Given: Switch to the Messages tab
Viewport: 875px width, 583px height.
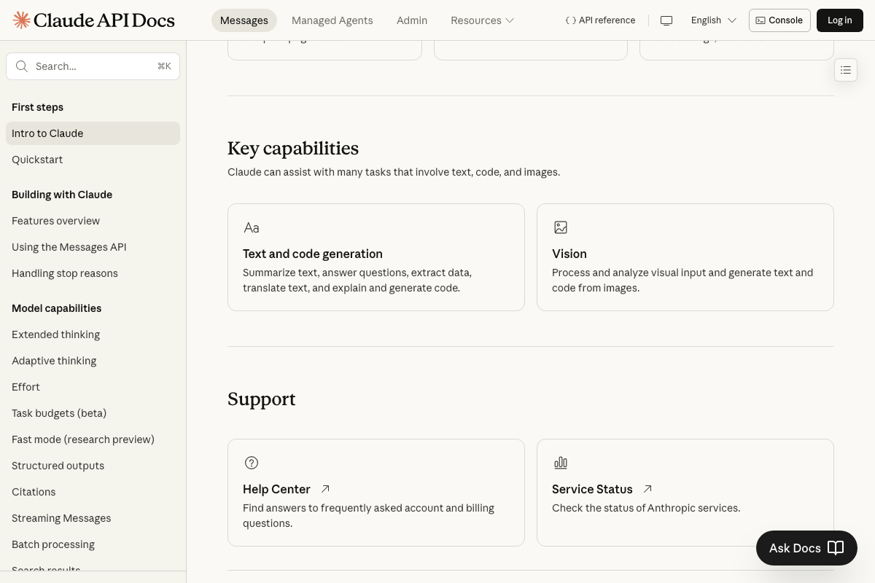Looking at the screenshot, I should tap(244, 20).
